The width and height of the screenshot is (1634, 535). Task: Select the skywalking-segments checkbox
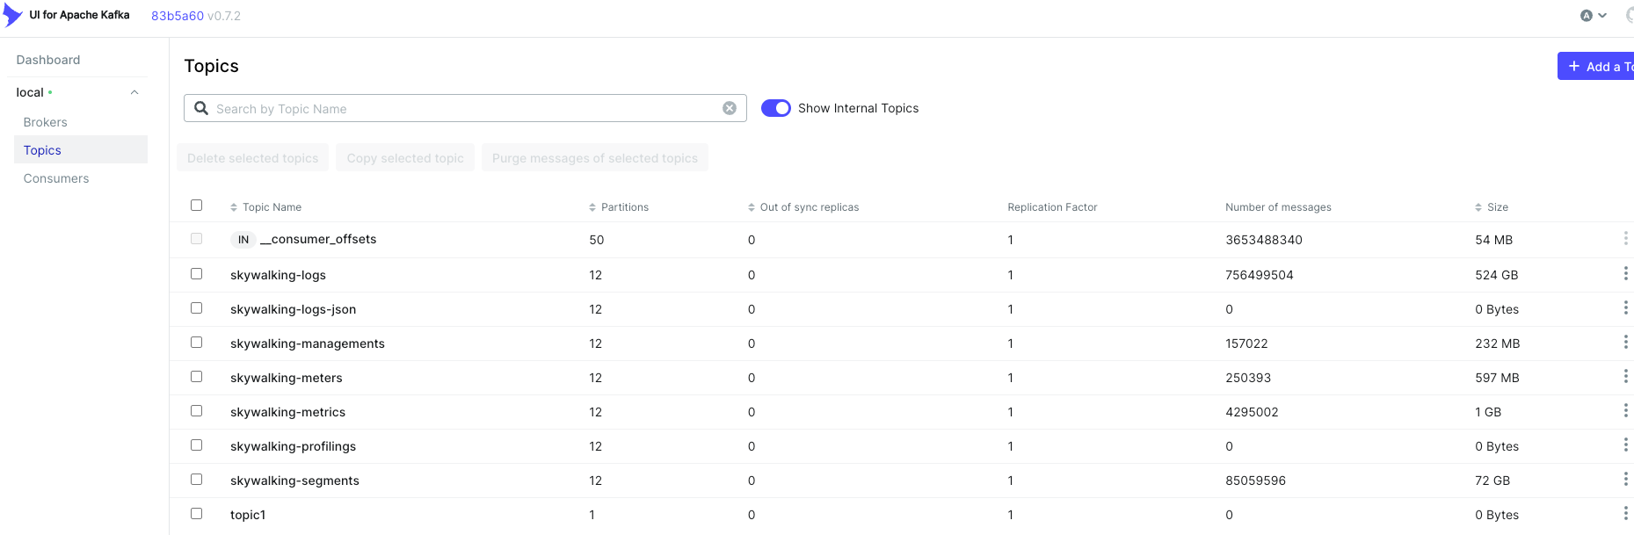[196, 480]
